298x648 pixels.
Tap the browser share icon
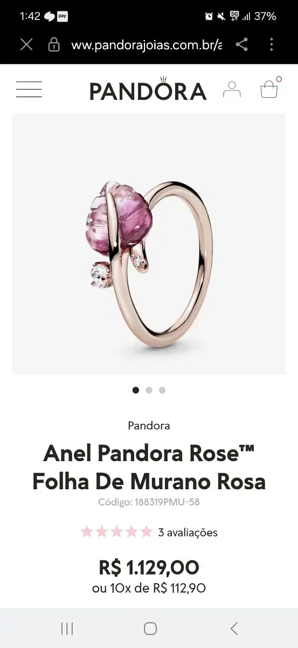coord(242,44)
